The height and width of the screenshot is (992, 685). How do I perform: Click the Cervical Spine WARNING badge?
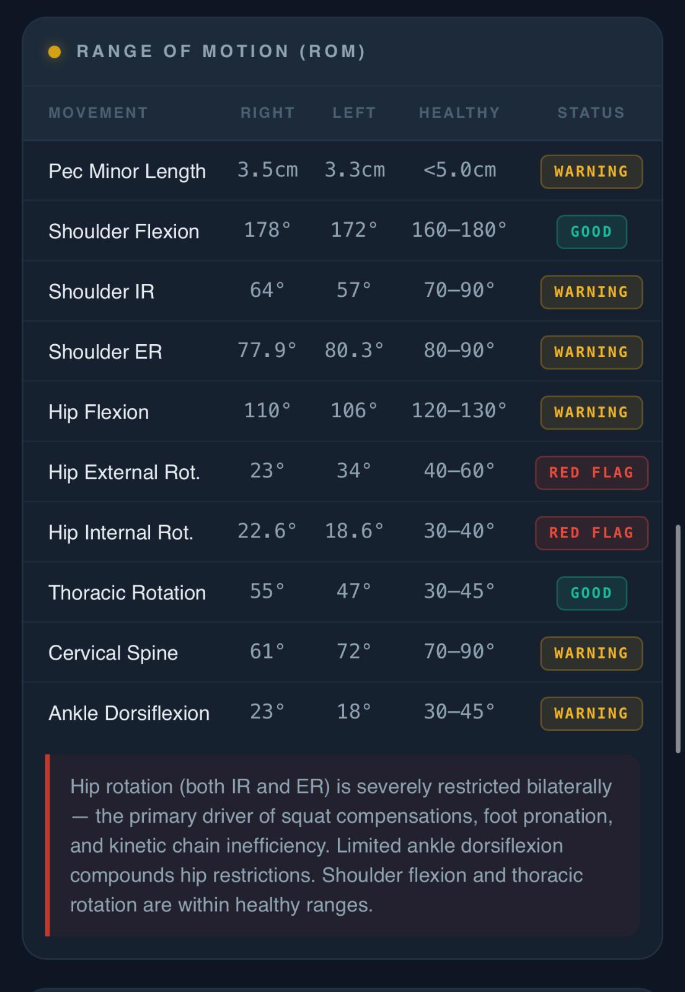[591, 653]
